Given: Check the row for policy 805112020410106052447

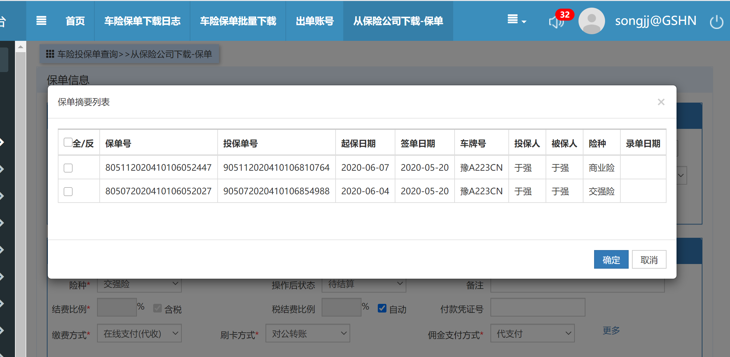Looking at the screenshot, I should point(68,168).
